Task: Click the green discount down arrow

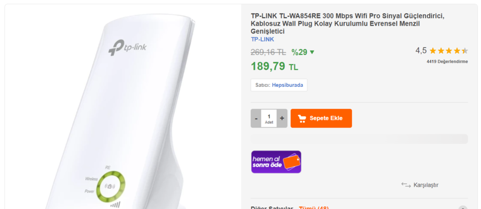Action: tap(312, 52)
